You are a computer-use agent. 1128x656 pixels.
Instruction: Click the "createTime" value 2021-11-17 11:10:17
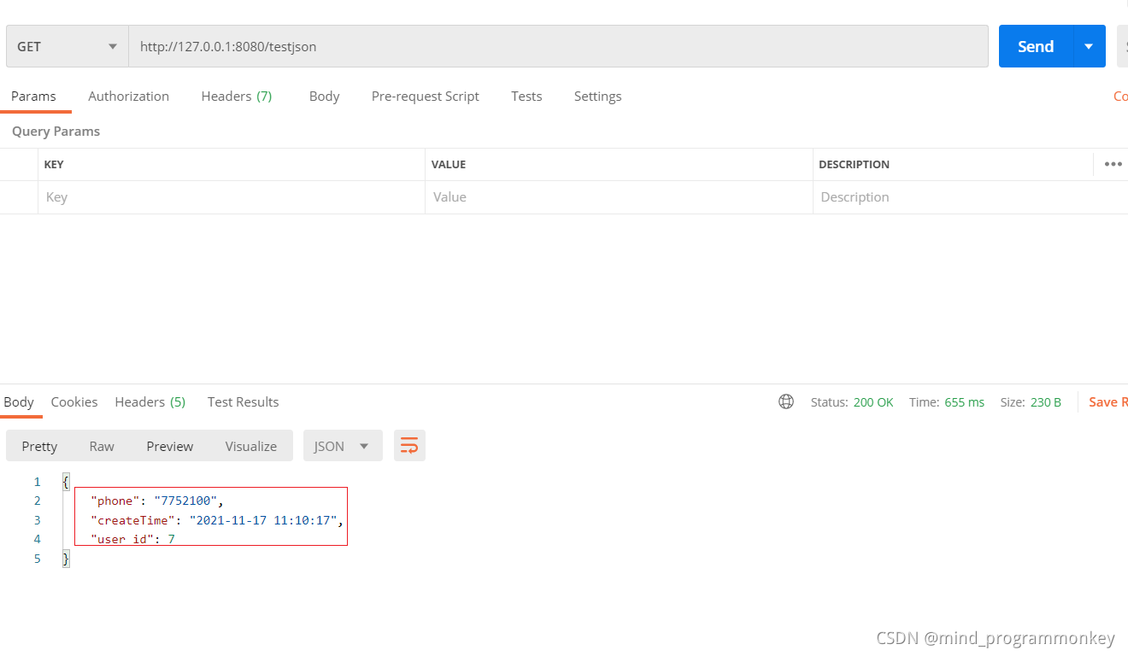(x=264, y=520)
